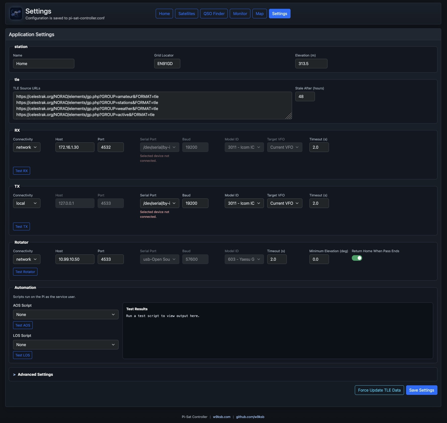447x423 pixels.
Task: Switch to the Monitor tab
Action: [x=240, y=14]
